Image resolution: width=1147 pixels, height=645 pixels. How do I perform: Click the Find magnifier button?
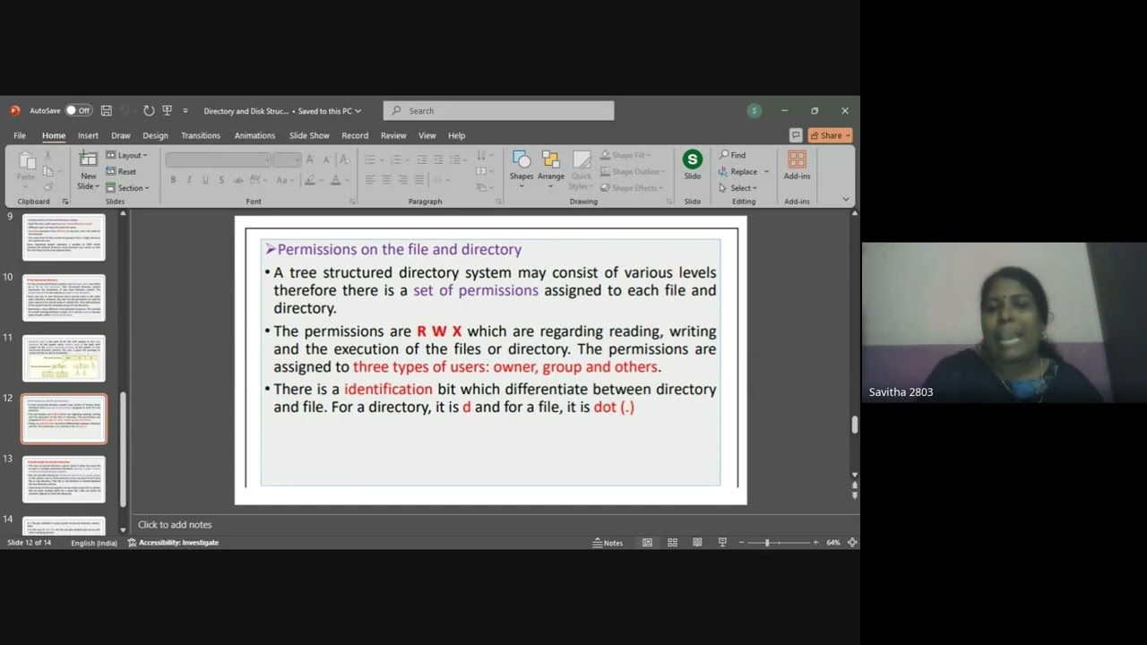pos(732,155)
